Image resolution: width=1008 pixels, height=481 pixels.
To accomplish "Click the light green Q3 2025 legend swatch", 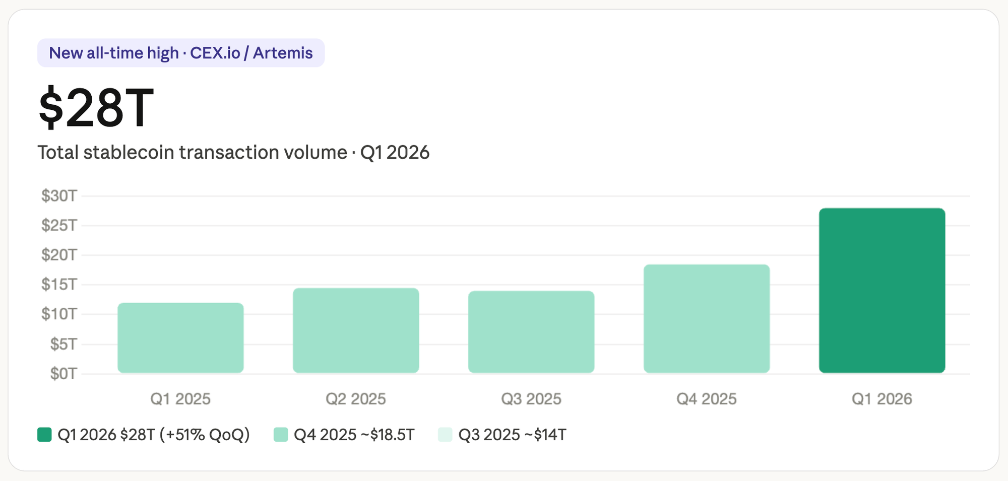I will click(x=446, y=434).
